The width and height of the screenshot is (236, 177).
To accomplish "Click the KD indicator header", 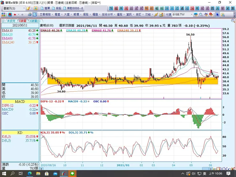I will 20,133.
